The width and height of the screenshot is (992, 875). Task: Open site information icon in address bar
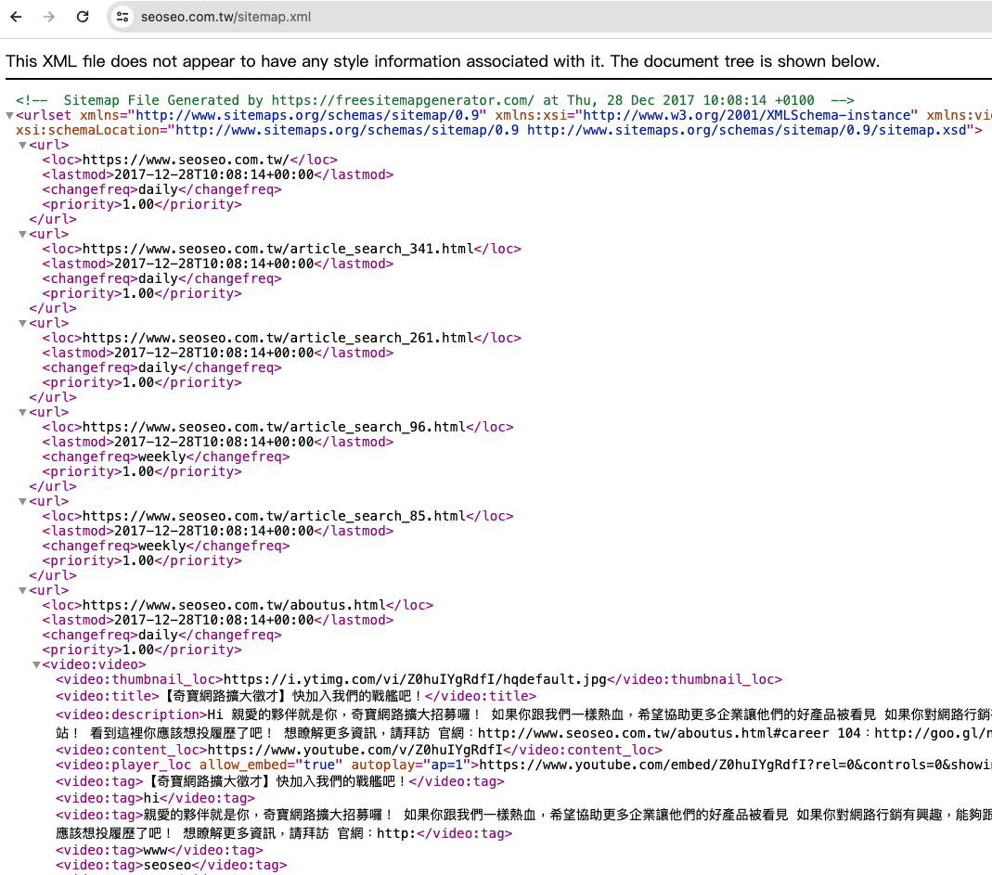(x=122, y=17)
